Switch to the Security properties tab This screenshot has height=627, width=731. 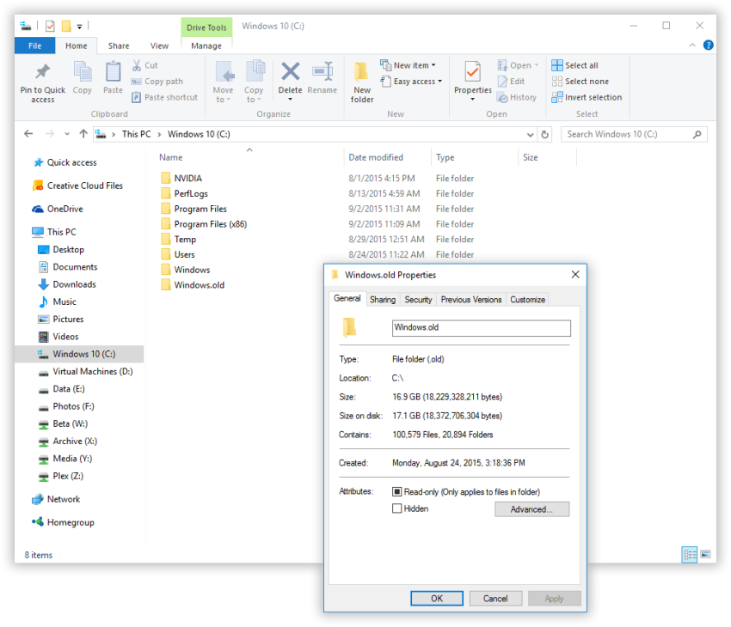pos(418,299)
